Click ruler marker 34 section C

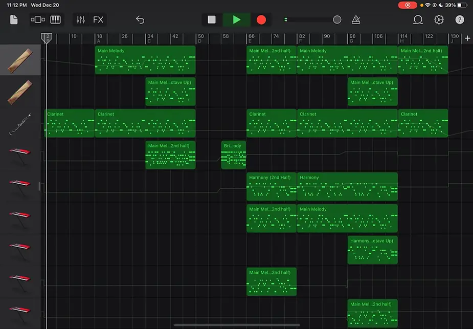point(150,38)
